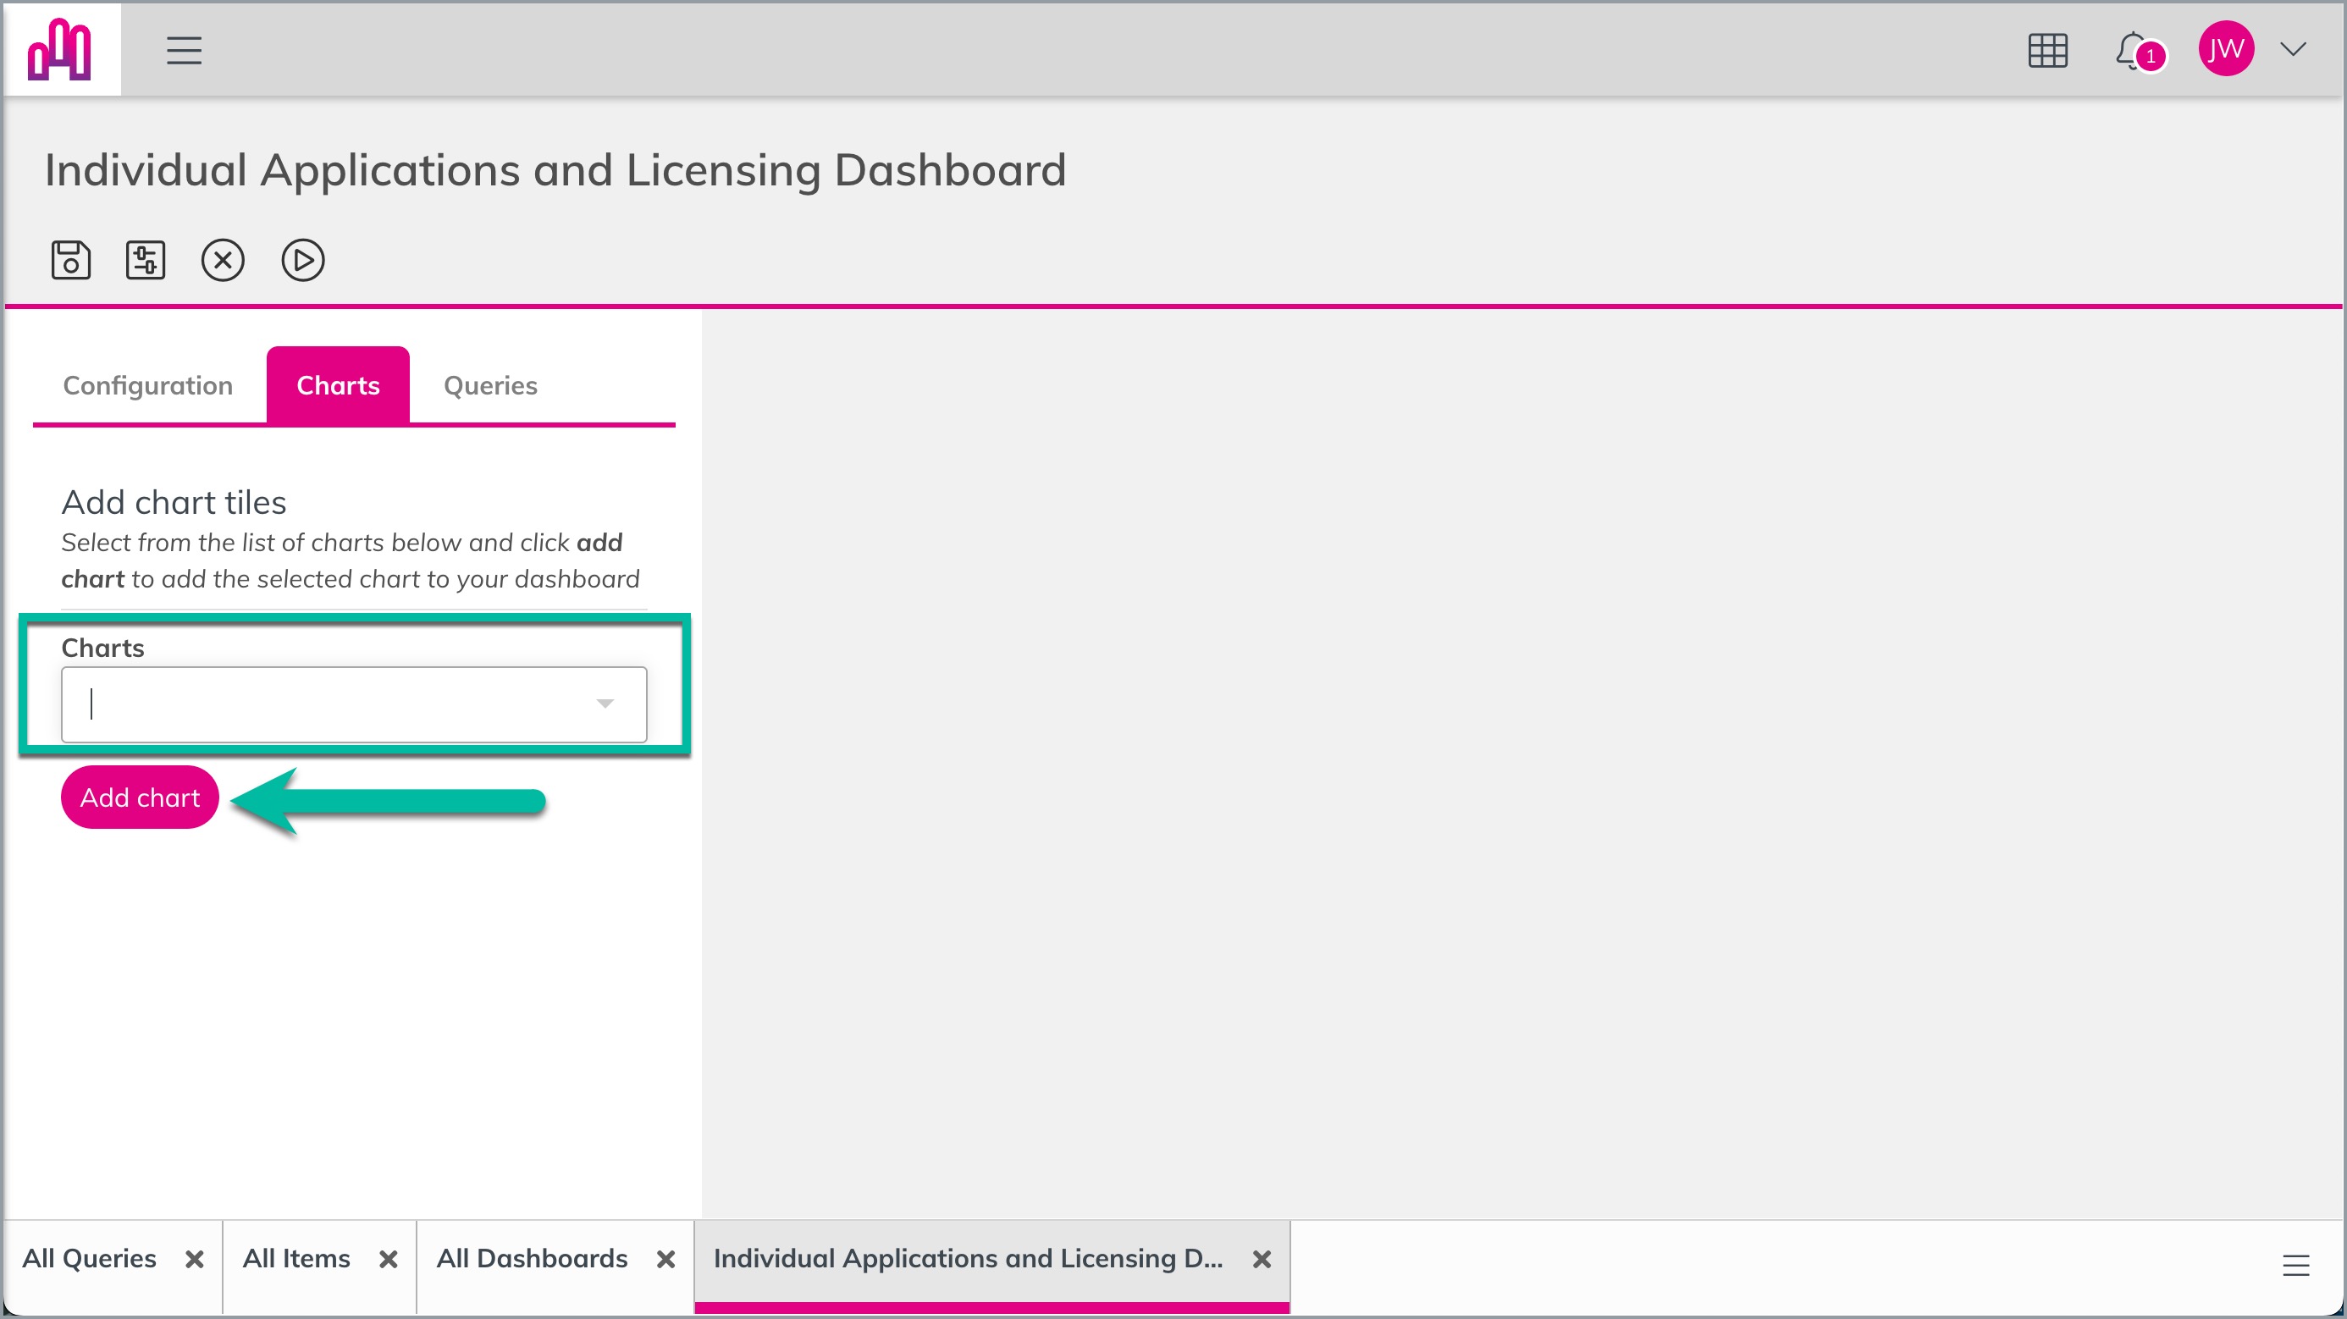2347x1319 pixels.
Task: Save the dashboard with disk icon
Action: point(70,261)
